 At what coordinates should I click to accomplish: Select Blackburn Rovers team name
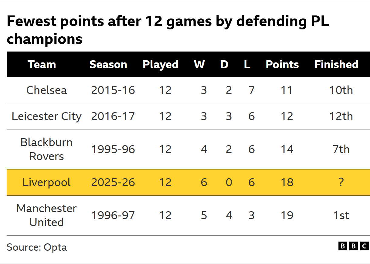[46, 149]
